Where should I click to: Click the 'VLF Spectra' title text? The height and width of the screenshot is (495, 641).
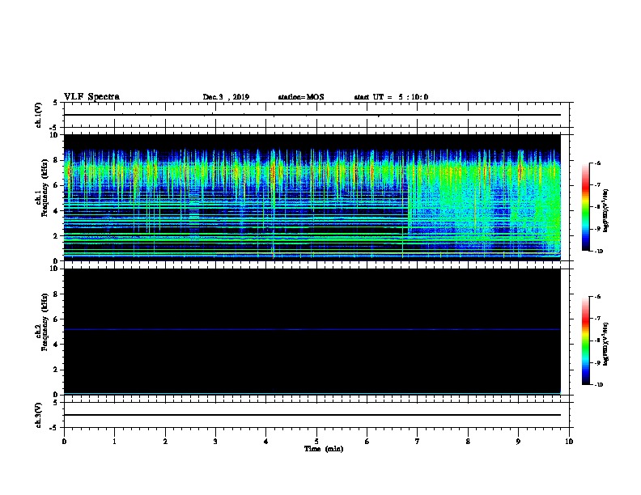91,97
